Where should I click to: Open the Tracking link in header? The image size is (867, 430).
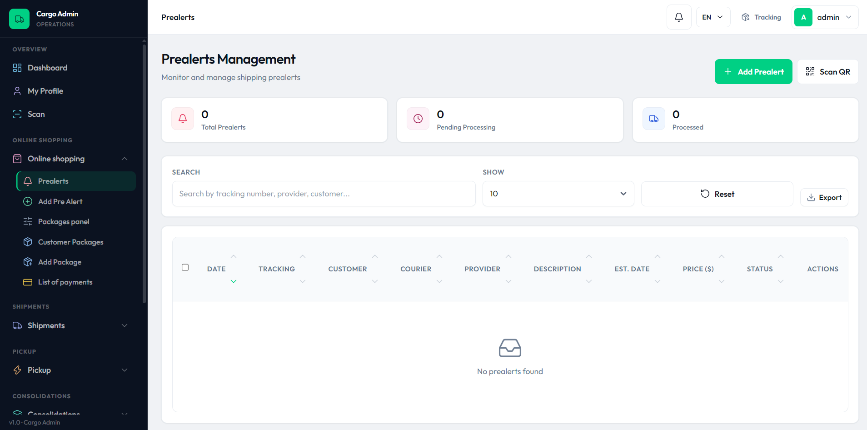coord(761,17)
